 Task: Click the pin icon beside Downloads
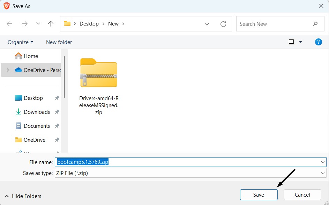[x=57, y=112]
